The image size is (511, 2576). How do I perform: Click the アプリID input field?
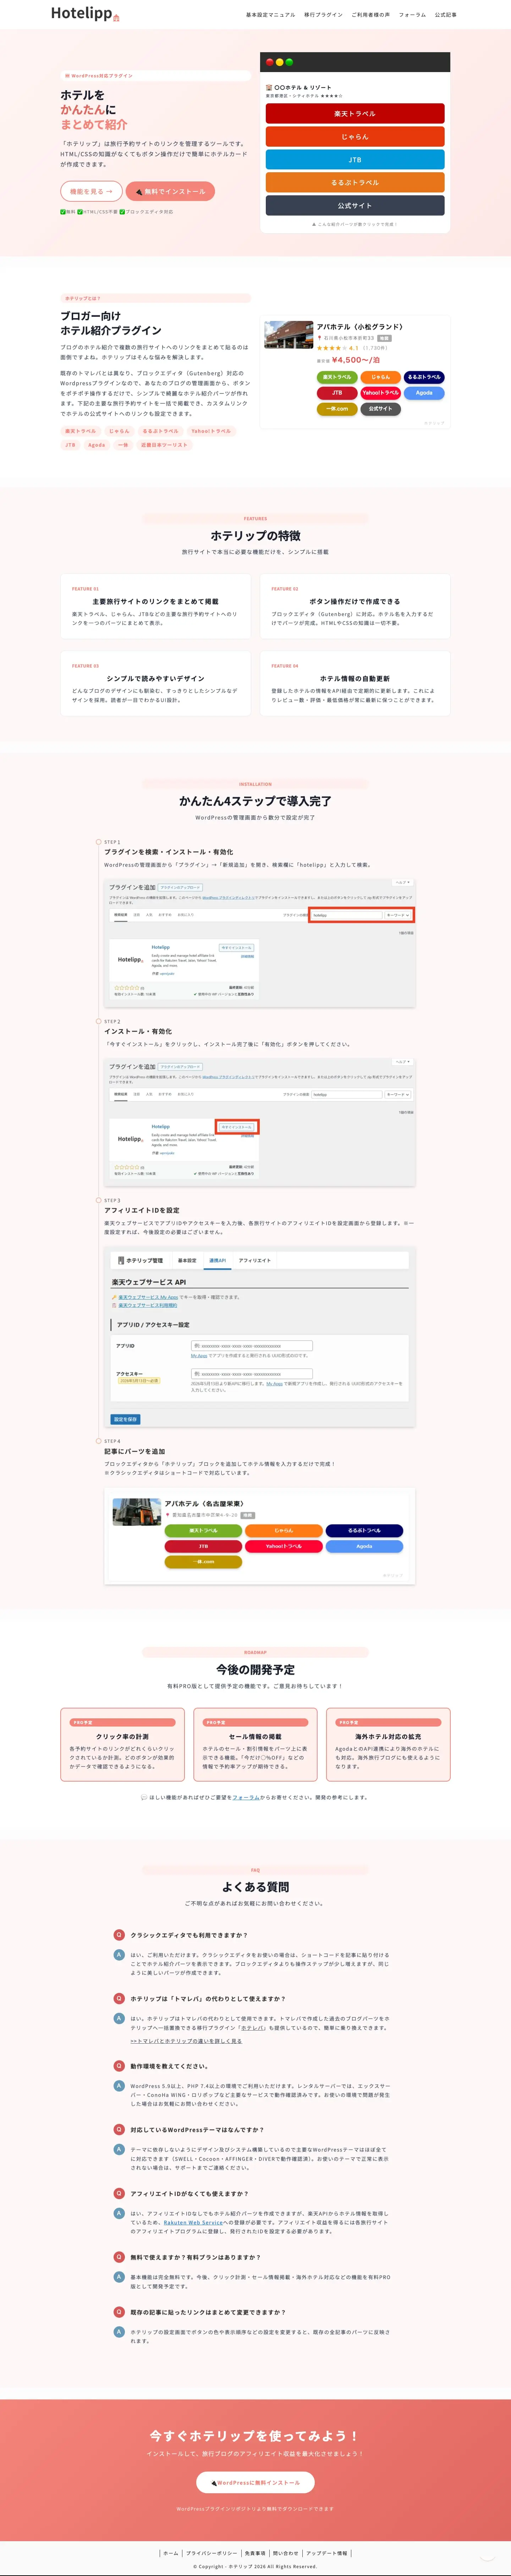252,1346
